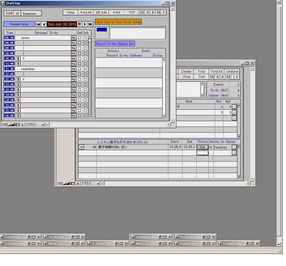Enable End checkbox on 11:30 yappakun row
The image size is (286, 266).
click(79, 69)
